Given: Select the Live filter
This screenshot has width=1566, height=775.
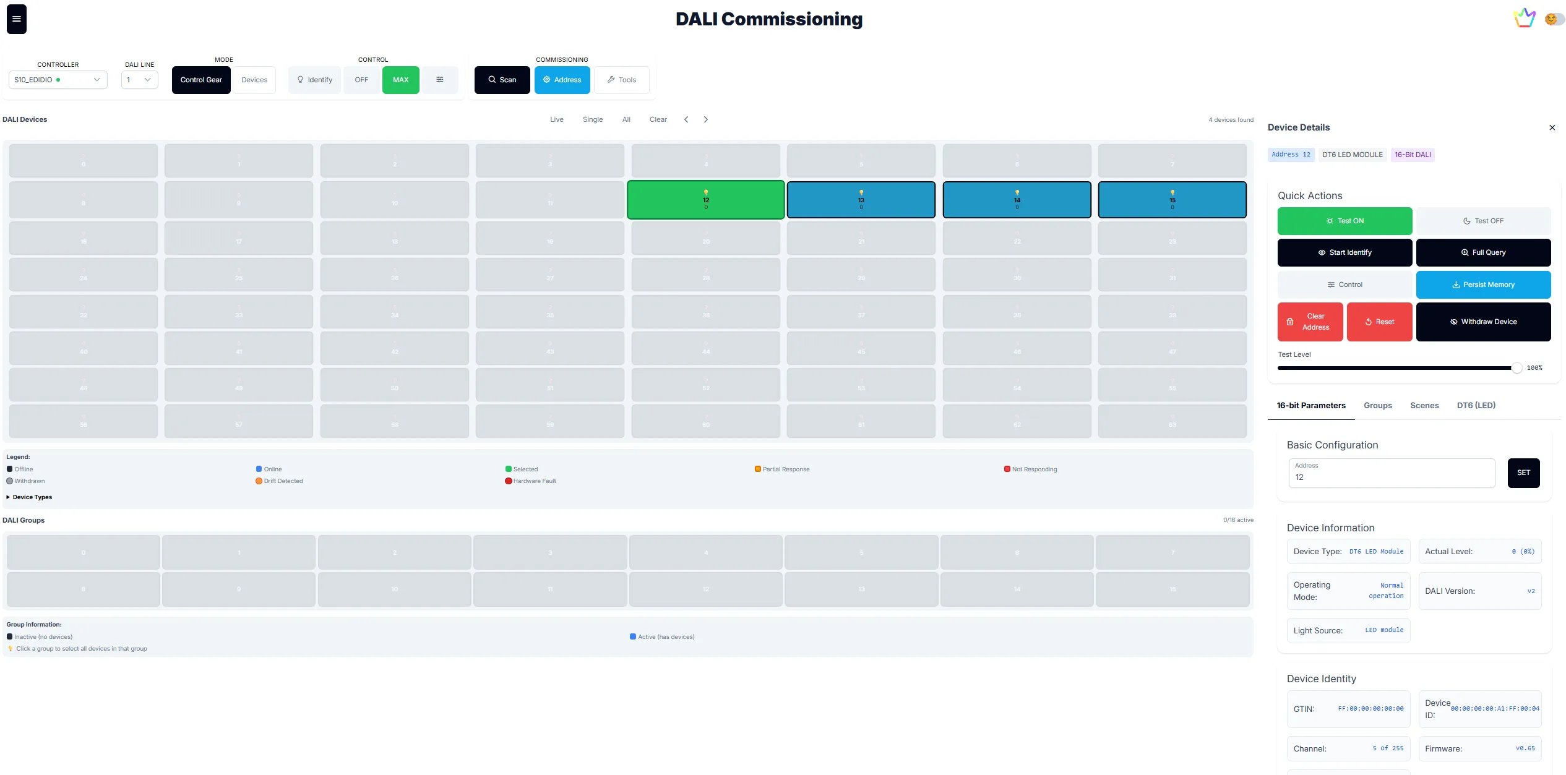Looking at the screenshot, I should click(557, 119).
